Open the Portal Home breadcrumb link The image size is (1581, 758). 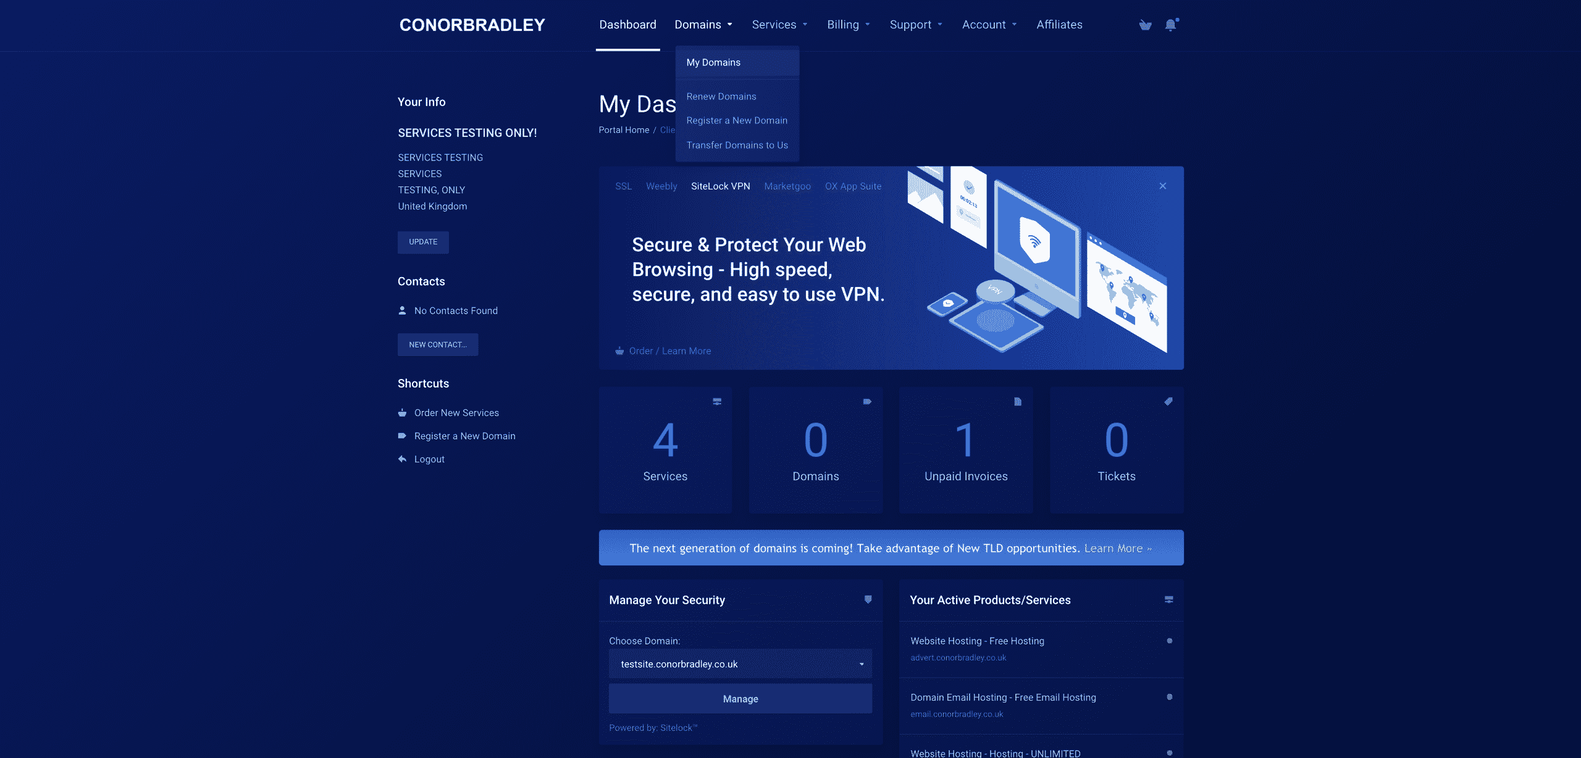pos(624,130)
